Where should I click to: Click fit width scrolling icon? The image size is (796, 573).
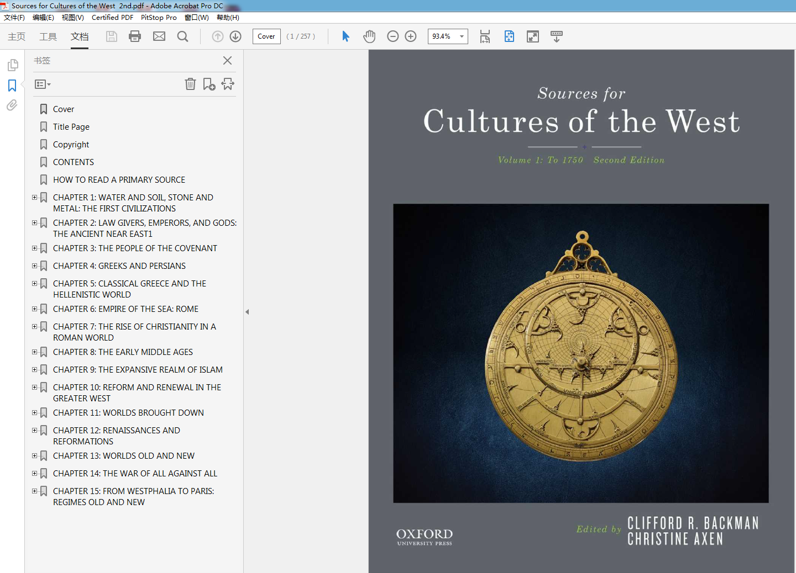[485, 36]
